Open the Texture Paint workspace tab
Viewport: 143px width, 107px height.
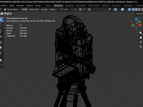point(94,6)
